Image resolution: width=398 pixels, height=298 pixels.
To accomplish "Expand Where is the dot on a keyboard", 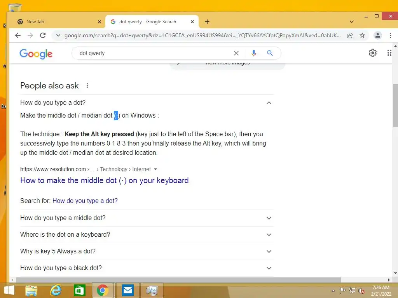I will 147,235.
